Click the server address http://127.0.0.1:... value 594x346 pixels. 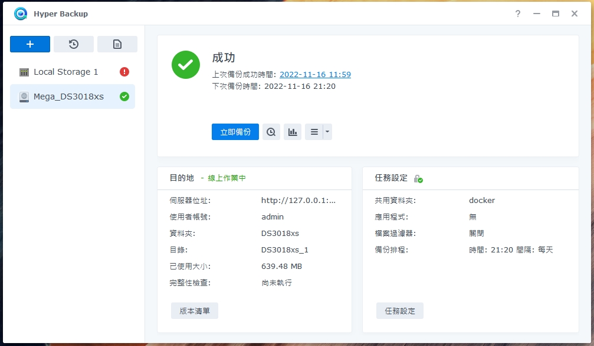click(298, 201)
